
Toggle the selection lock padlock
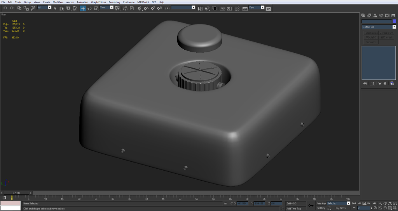pyautogui.click(x=225, y=203)
